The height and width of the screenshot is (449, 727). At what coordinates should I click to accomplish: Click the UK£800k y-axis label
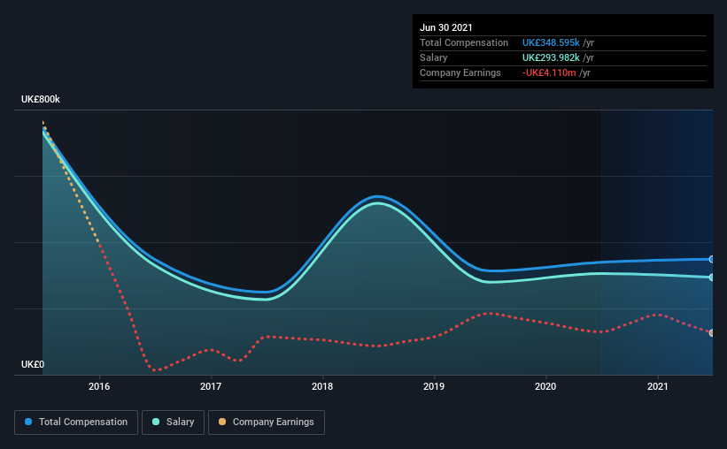coord(41,100)
